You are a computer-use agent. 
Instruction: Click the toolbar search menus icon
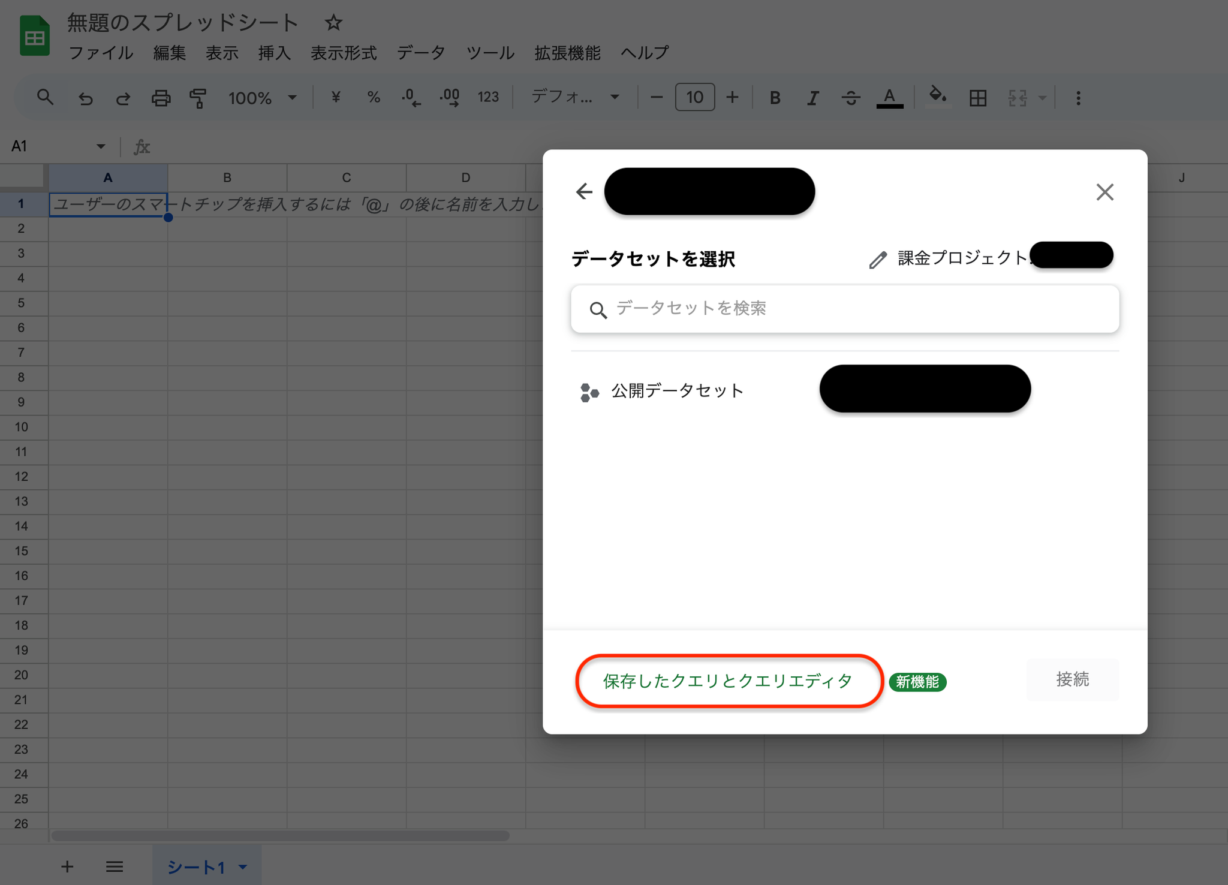45,97
